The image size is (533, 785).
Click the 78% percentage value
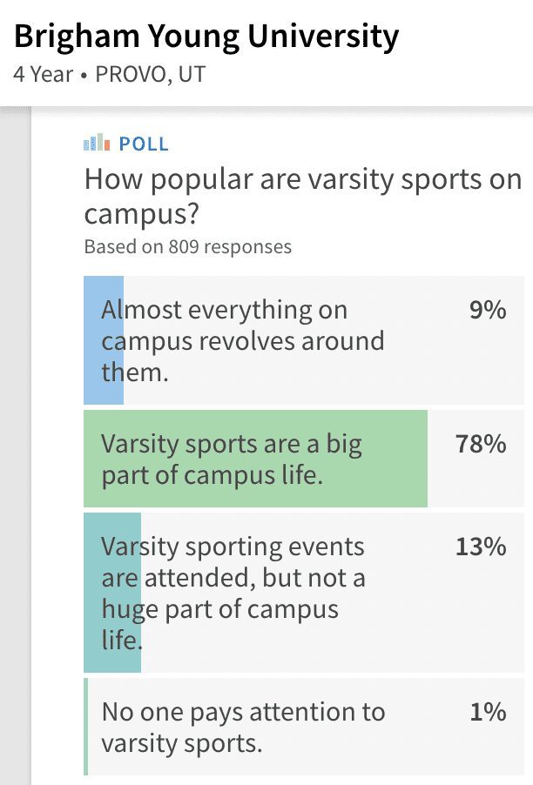(x=481, y=444)
